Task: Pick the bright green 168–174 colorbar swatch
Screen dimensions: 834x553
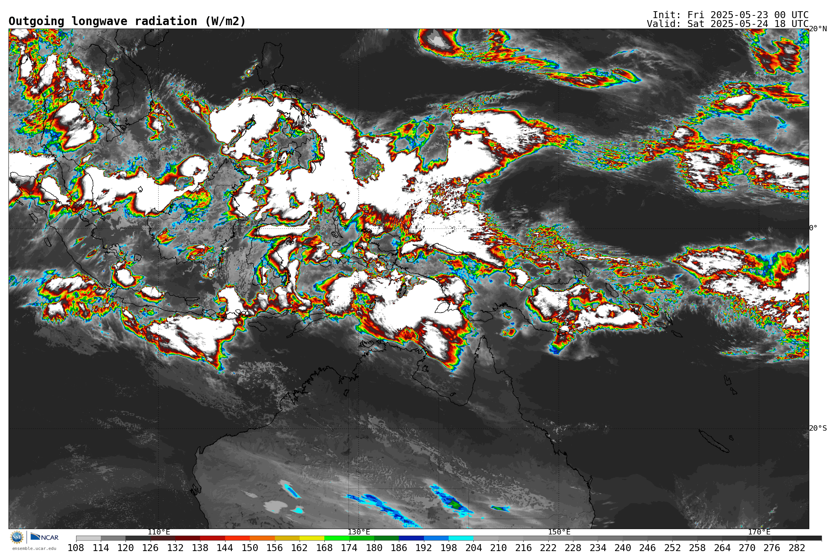Action: [x=337, y=538]
